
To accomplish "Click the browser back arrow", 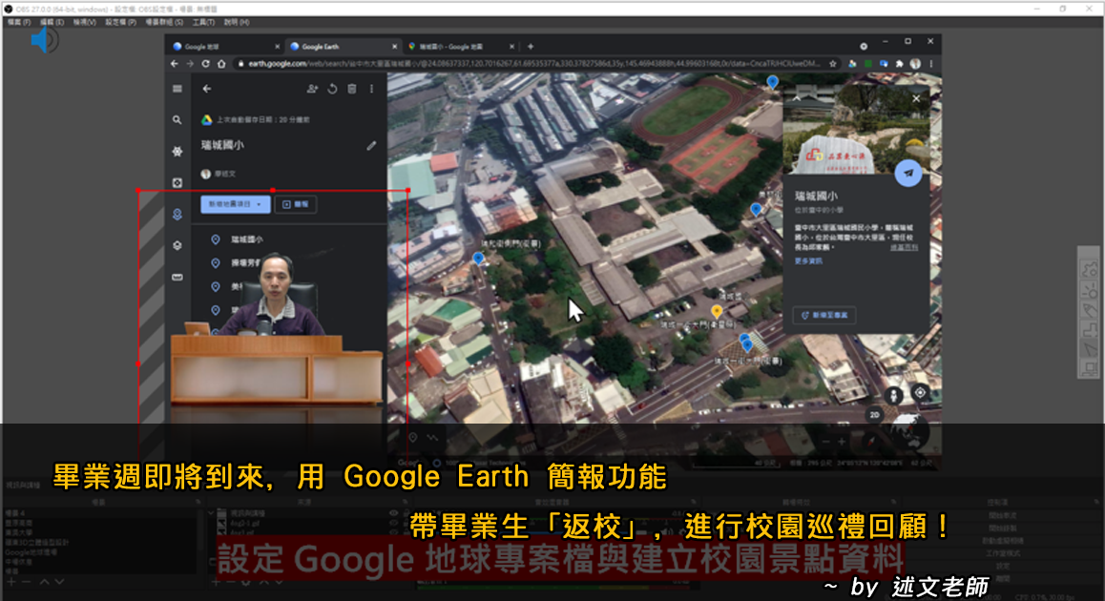I will 175,63.
